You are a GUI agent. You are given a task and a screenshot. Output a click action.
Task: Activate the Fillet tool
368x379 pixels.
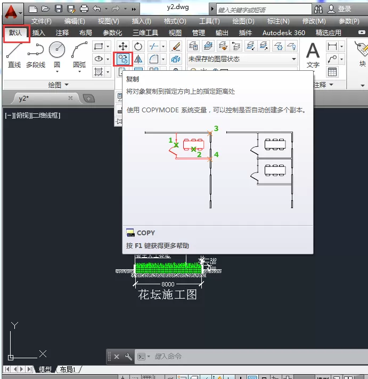(x=154, y=59)
